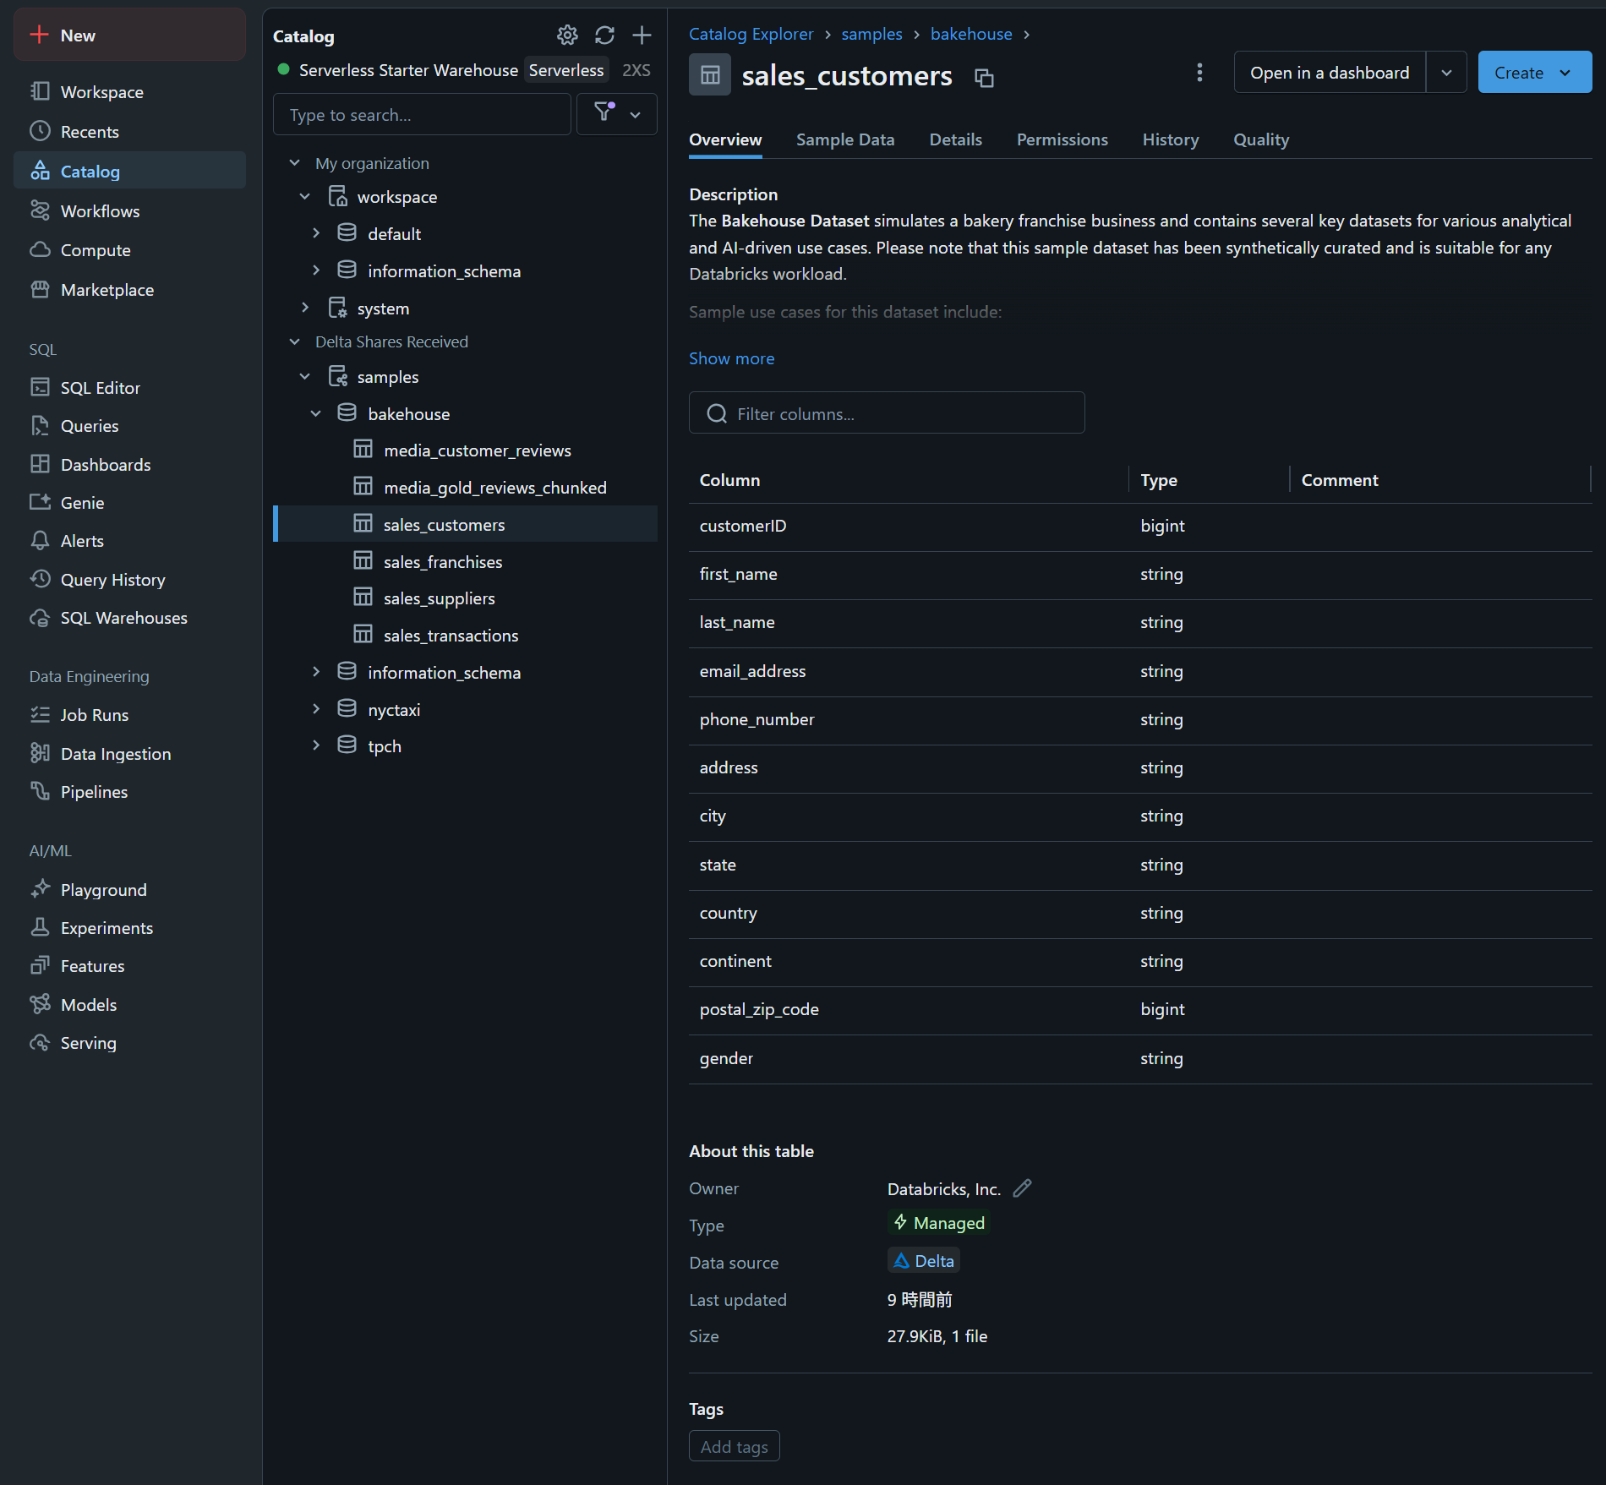This screenshot has width=1606, height=1485.
Task: Open the Catalog settings gear
Action: click(x=567, y=35)
